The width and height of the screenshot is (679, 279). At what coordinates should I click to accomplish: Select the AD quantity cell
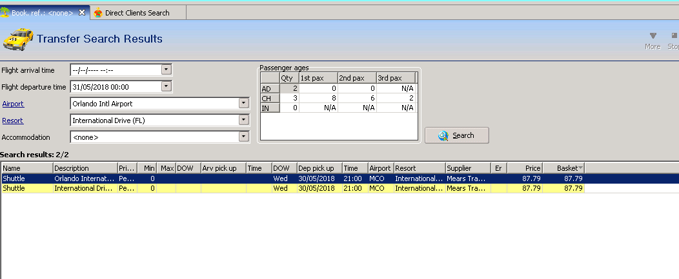289,88
